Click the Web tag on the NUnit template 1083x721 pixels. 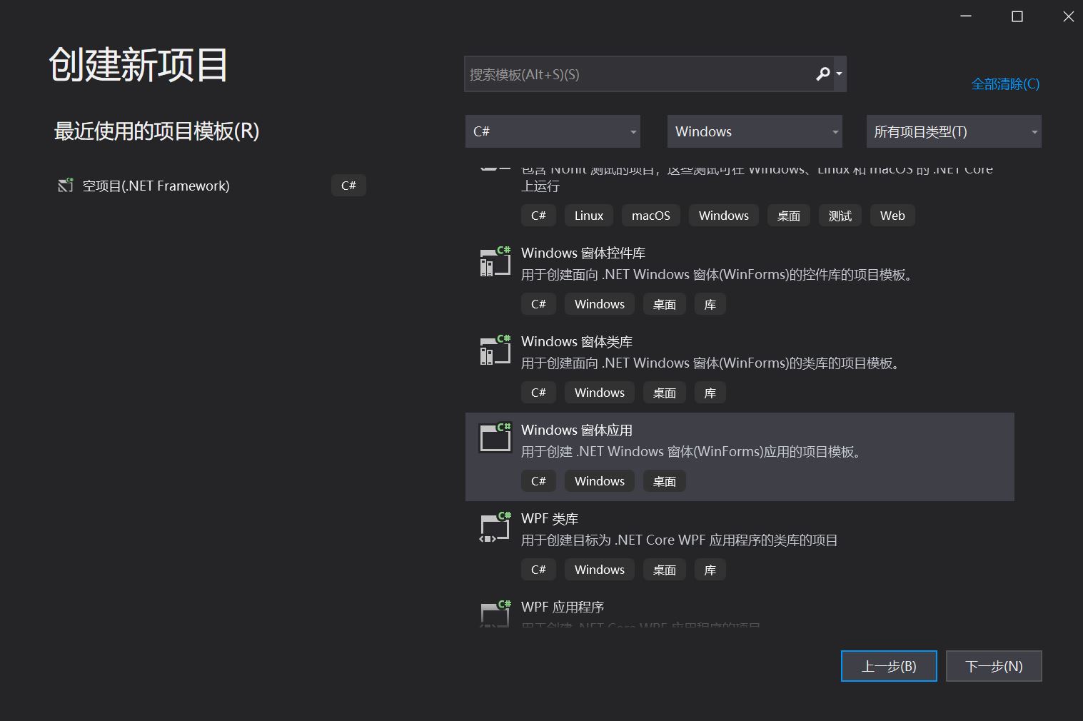click(x=892, y=215)
